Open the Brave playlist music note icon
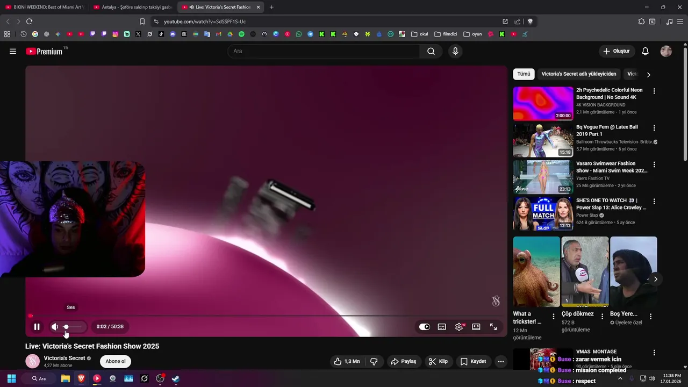688x387 pixels. pos(669,21)
